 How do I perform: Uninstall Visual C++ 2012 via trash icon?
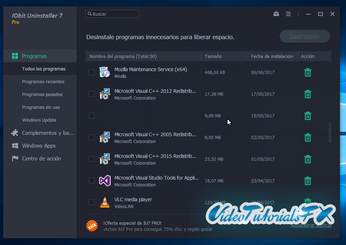pos(307,94)
